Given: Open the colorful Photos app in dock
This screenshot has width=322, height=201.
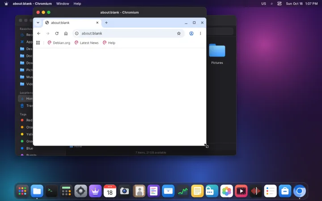Looking at the screenshot, I should tap(226, 191).
